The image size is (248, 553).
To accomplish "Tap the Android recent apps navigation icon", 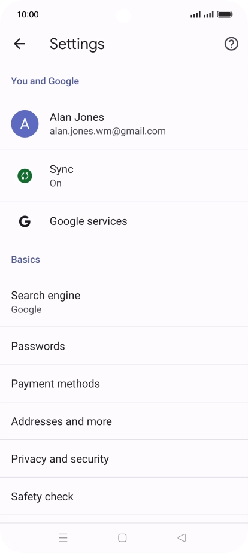I will click(x=63, y=538).
